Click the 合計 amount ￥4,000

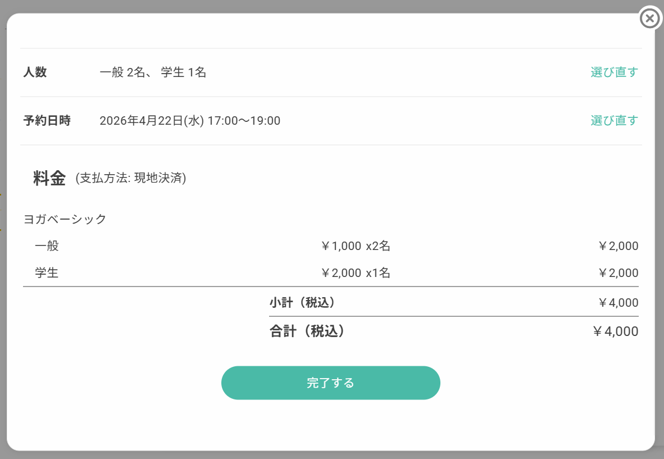[615, 331]
